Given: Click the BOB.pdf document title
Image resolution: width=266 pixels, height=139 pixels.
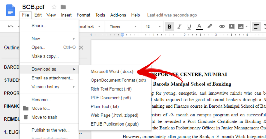Looking at the screenshot, I should [x=34, y=7].
